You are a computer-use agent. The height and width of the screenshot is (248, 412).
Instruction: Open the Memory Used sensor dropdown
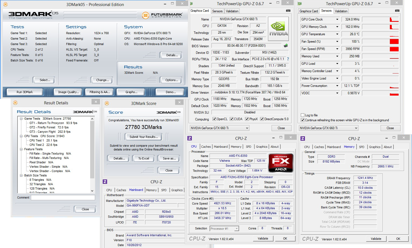337,56
